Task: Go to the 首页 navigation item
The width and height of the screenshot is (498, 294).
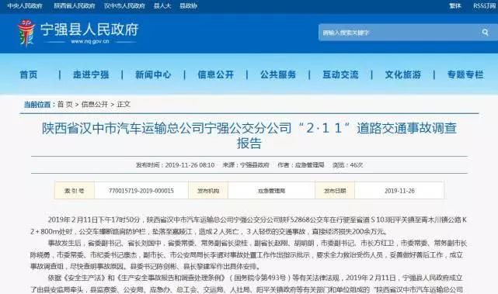Action: click(x=29, y=74)
